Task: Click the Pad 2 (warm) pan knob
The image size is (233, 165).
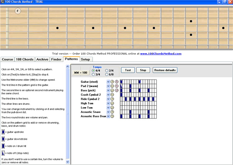Action: pos(116,86)
